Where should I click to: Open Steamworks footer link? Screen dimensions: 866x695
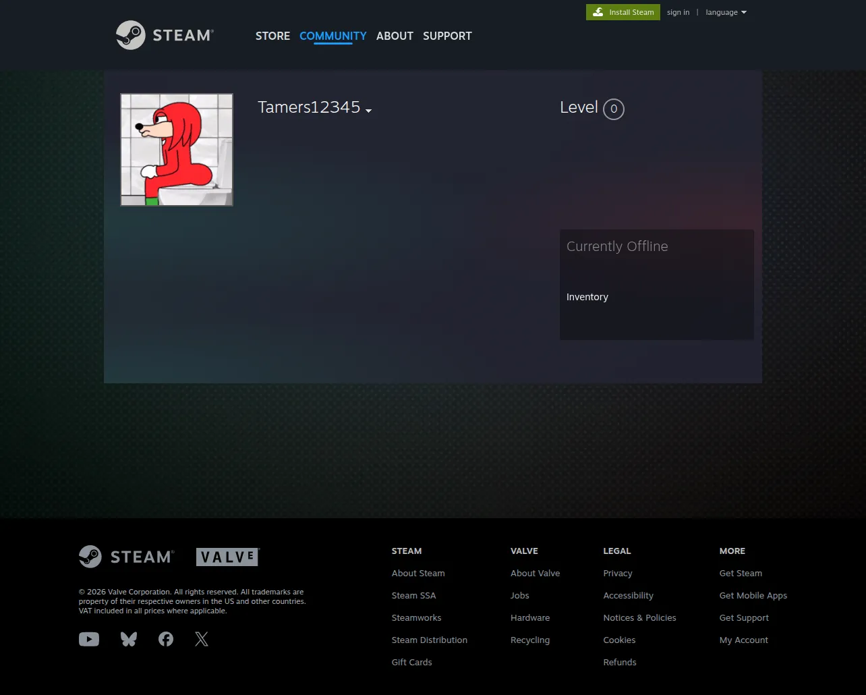pos(417,617)
